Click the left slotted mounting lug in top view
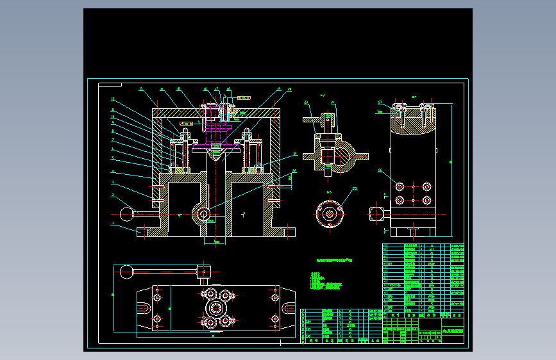Viewport: 556px width, 360px height. (144, 308)
